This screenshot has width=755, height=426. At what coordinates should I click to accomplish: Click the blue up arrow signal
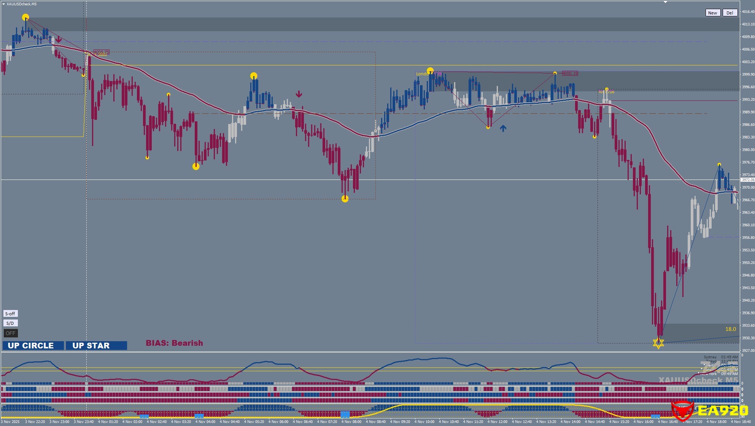pos(503,129)
